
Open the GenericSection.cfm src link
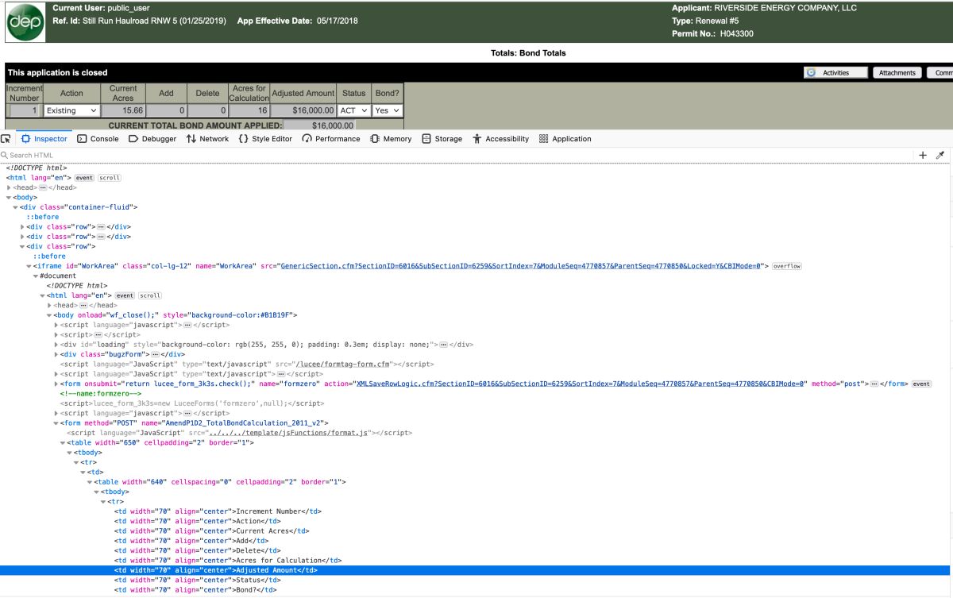point(521,266)
